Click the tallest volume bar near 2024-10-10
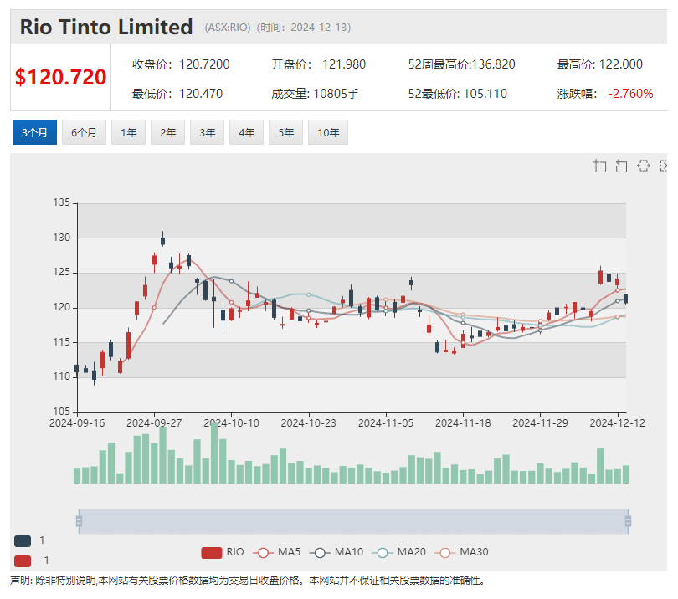This screenshot has width=678, height=599. click(214, 454)
